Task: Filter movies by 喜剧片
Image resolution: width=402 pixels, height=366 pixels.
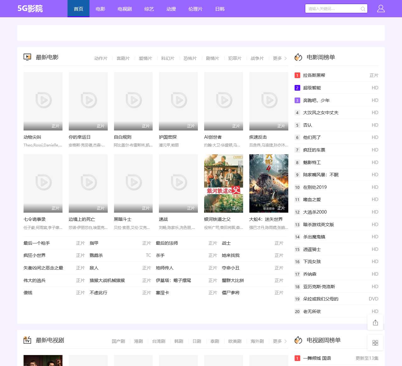Action: click(123, 58)
